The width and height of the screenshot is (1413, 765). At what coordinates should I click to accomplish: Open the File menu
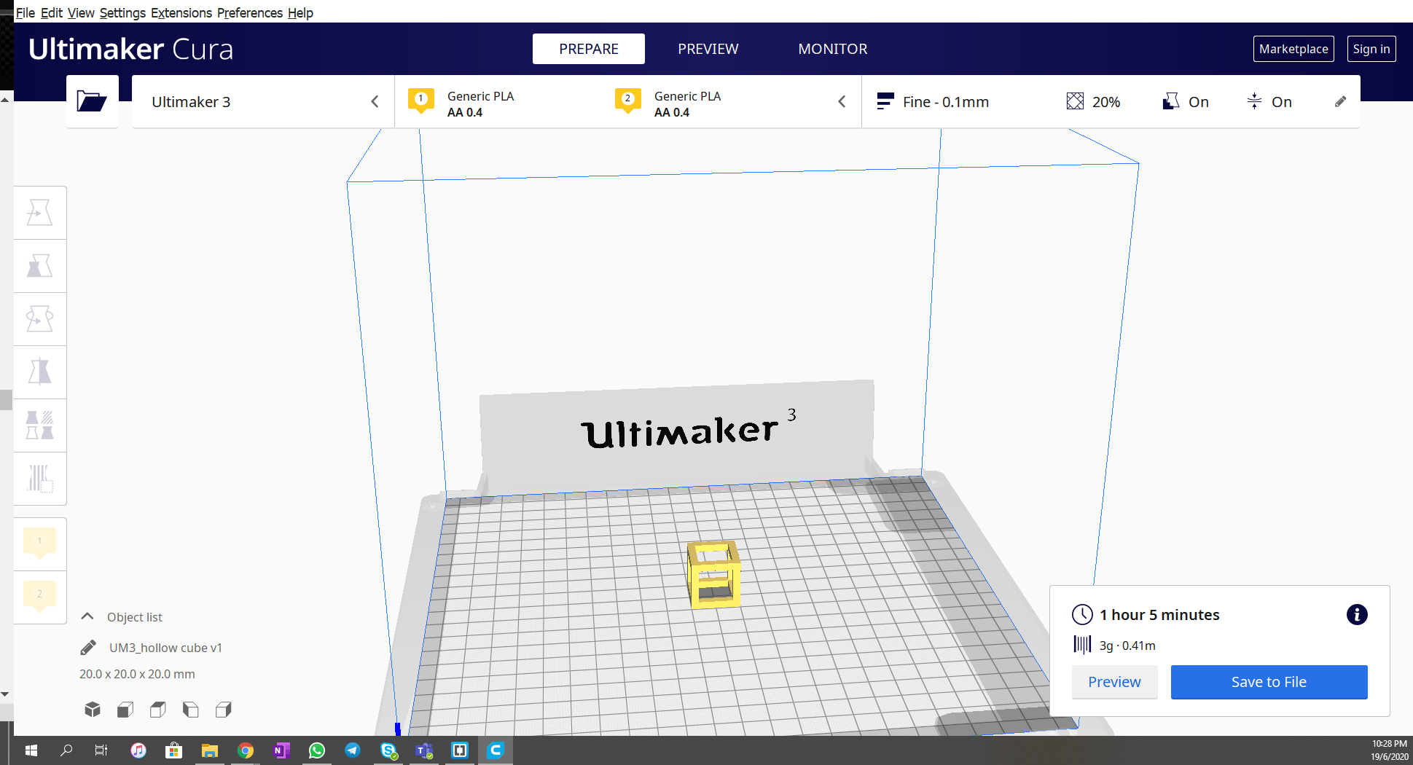(26, 12)
